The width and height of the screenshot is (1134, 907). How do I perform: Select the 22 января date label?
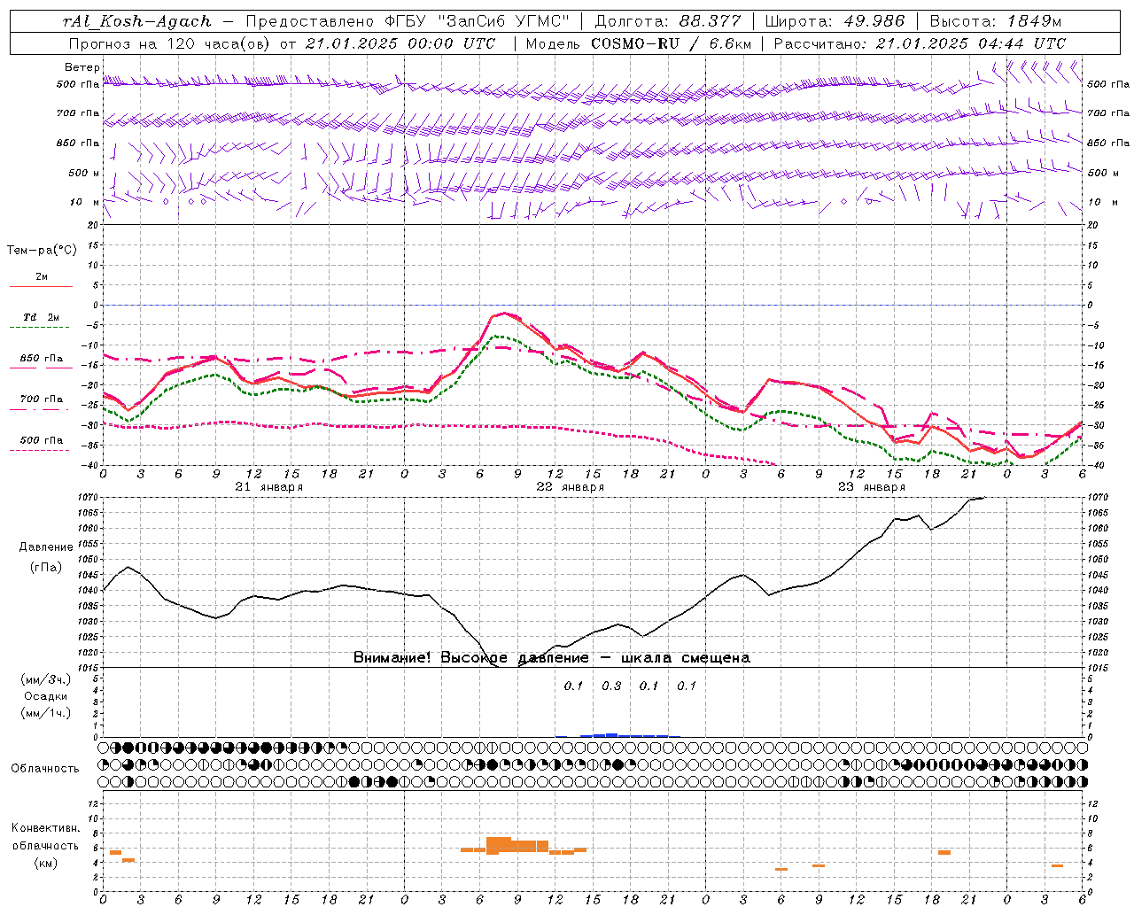click(x=570, y=487)
